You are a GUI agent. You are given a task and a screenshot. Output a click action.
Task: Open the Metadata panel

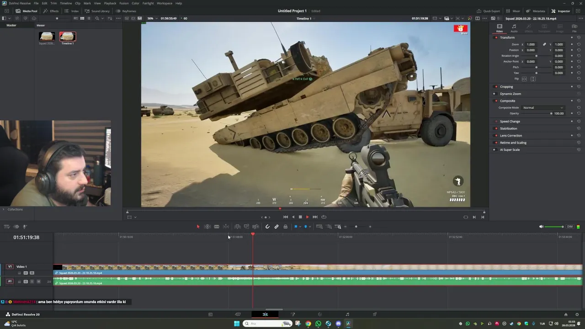tap(536, 11)
